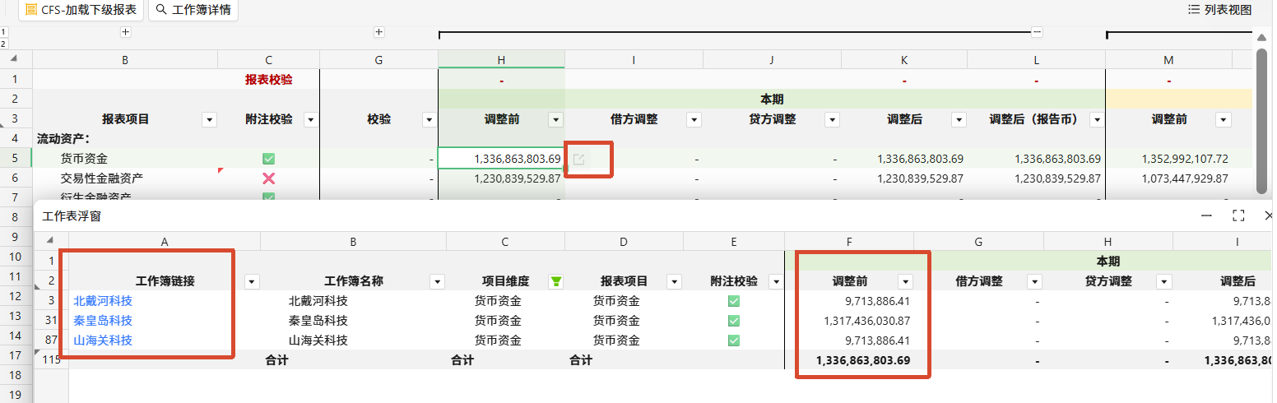Click the 报表校验 header cell
This screenshot has height=403, width=1277.
coord(268,80)
